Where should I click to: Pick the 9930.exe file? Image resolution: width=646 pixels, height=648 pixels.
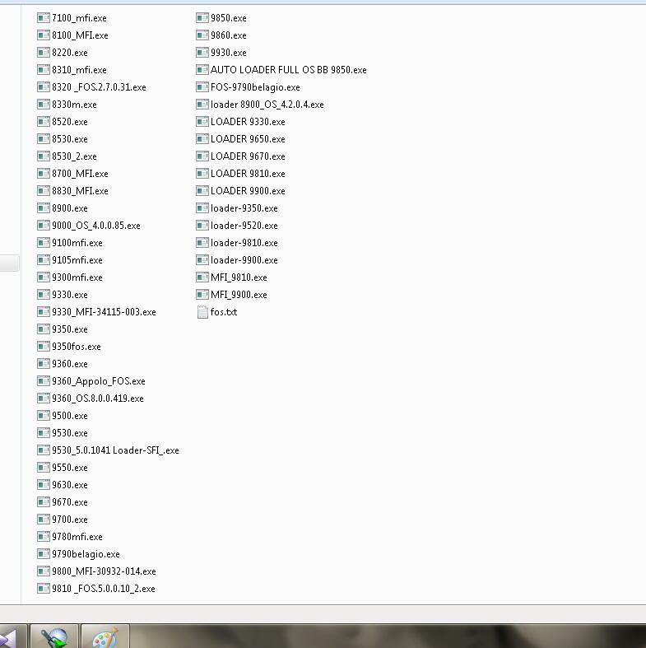tap(229, 53)
